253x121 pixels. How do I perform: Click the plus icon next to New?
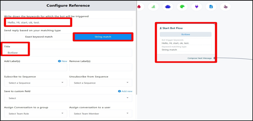[59, 61]
